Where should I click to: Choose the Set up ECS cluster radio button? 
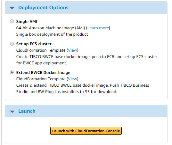(12, 44)
